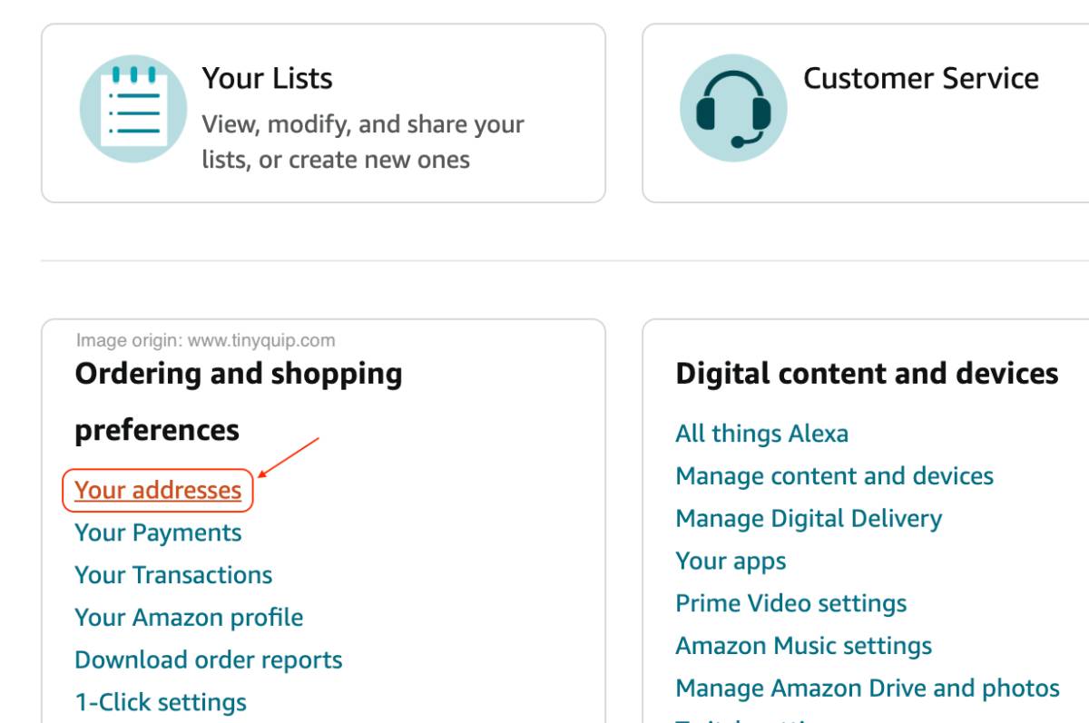Image resolution: width=1089 pixels, height=723 pixels.
Task: Manage content and devices
Action: click(x=833, y=475)
